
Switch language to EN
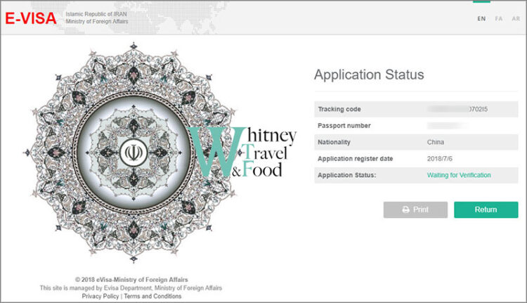(481, 18)
